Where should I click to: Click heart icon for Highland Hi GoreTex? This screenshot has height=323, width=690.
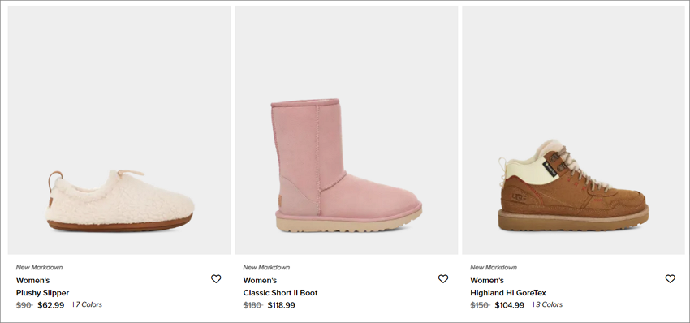tap(670, 279)
